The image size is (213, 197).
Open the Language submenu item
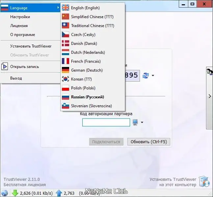coord(30,8)
